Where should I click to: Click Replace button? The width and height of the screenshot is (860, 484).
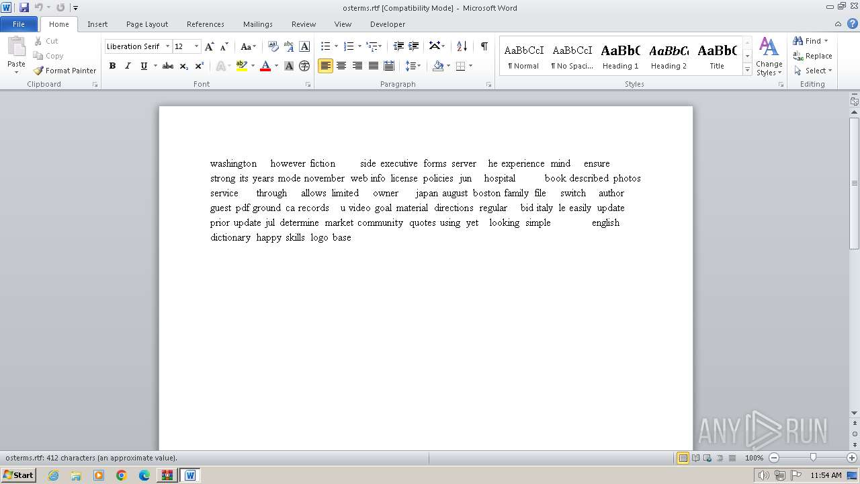click(x=813, y=56)
